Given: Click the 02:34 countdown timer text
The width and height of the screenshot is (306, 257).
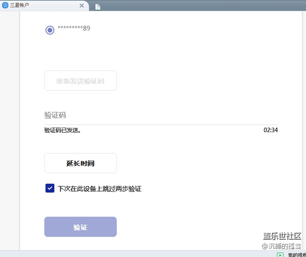Looking at the screenshot, I should 271,130.
